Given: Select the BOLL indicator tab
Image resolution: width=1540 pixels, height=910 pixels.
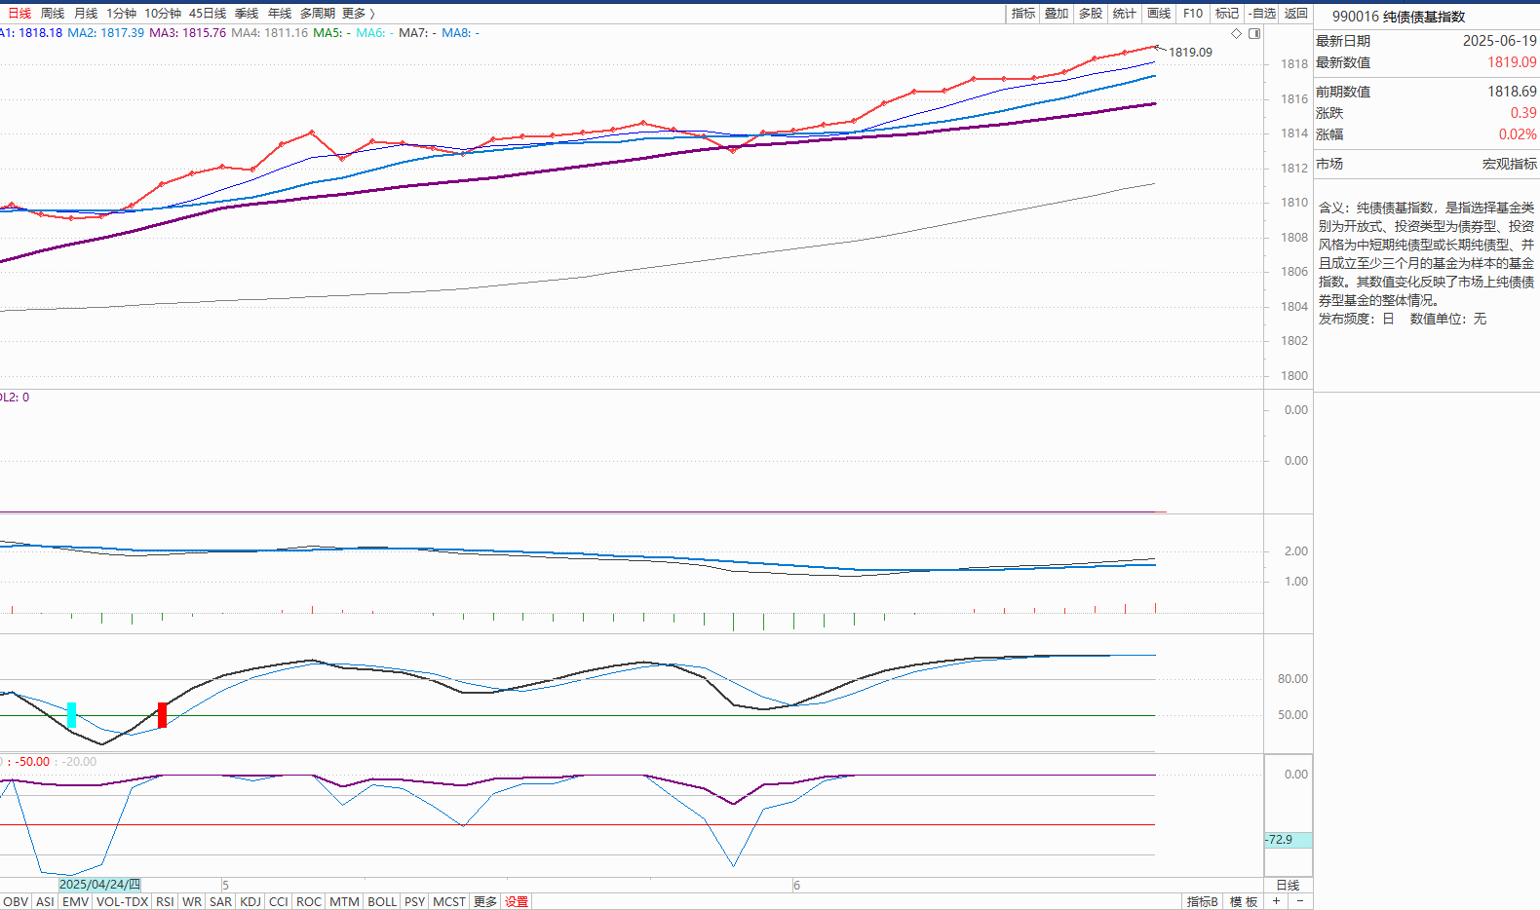Looking at the screenshot, I should coord(382,902).
